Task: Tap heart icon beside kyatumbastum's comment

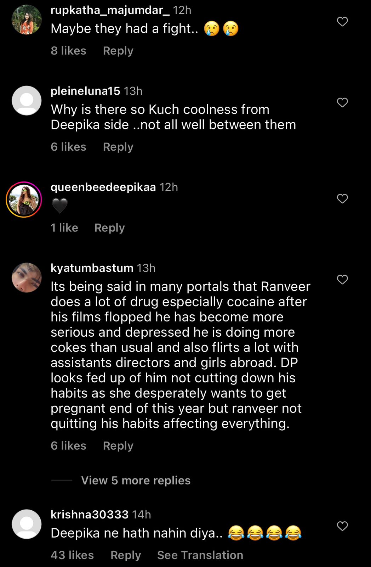Action: pos(342,279)
